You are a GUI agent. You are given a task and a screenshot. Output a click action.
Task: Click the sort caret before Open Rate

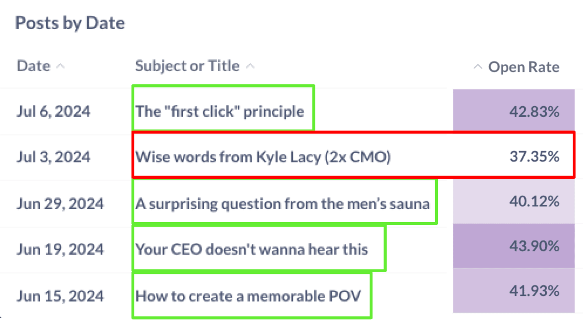pyautogui.click(x=478, y=67)
